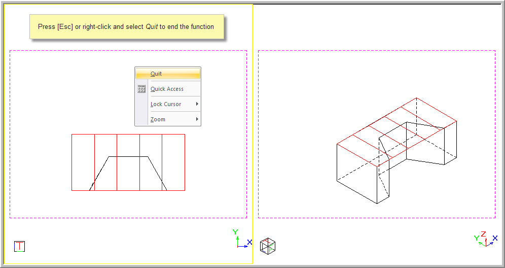
Task: Click the leftmost red rectangle section in top view
Action: pyautogui.click(x=83, y=162)
